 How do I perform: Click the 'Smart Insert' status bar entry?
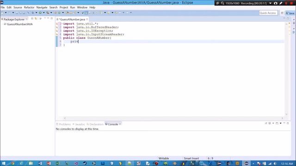pyautogui.click(x=191, y=158)
